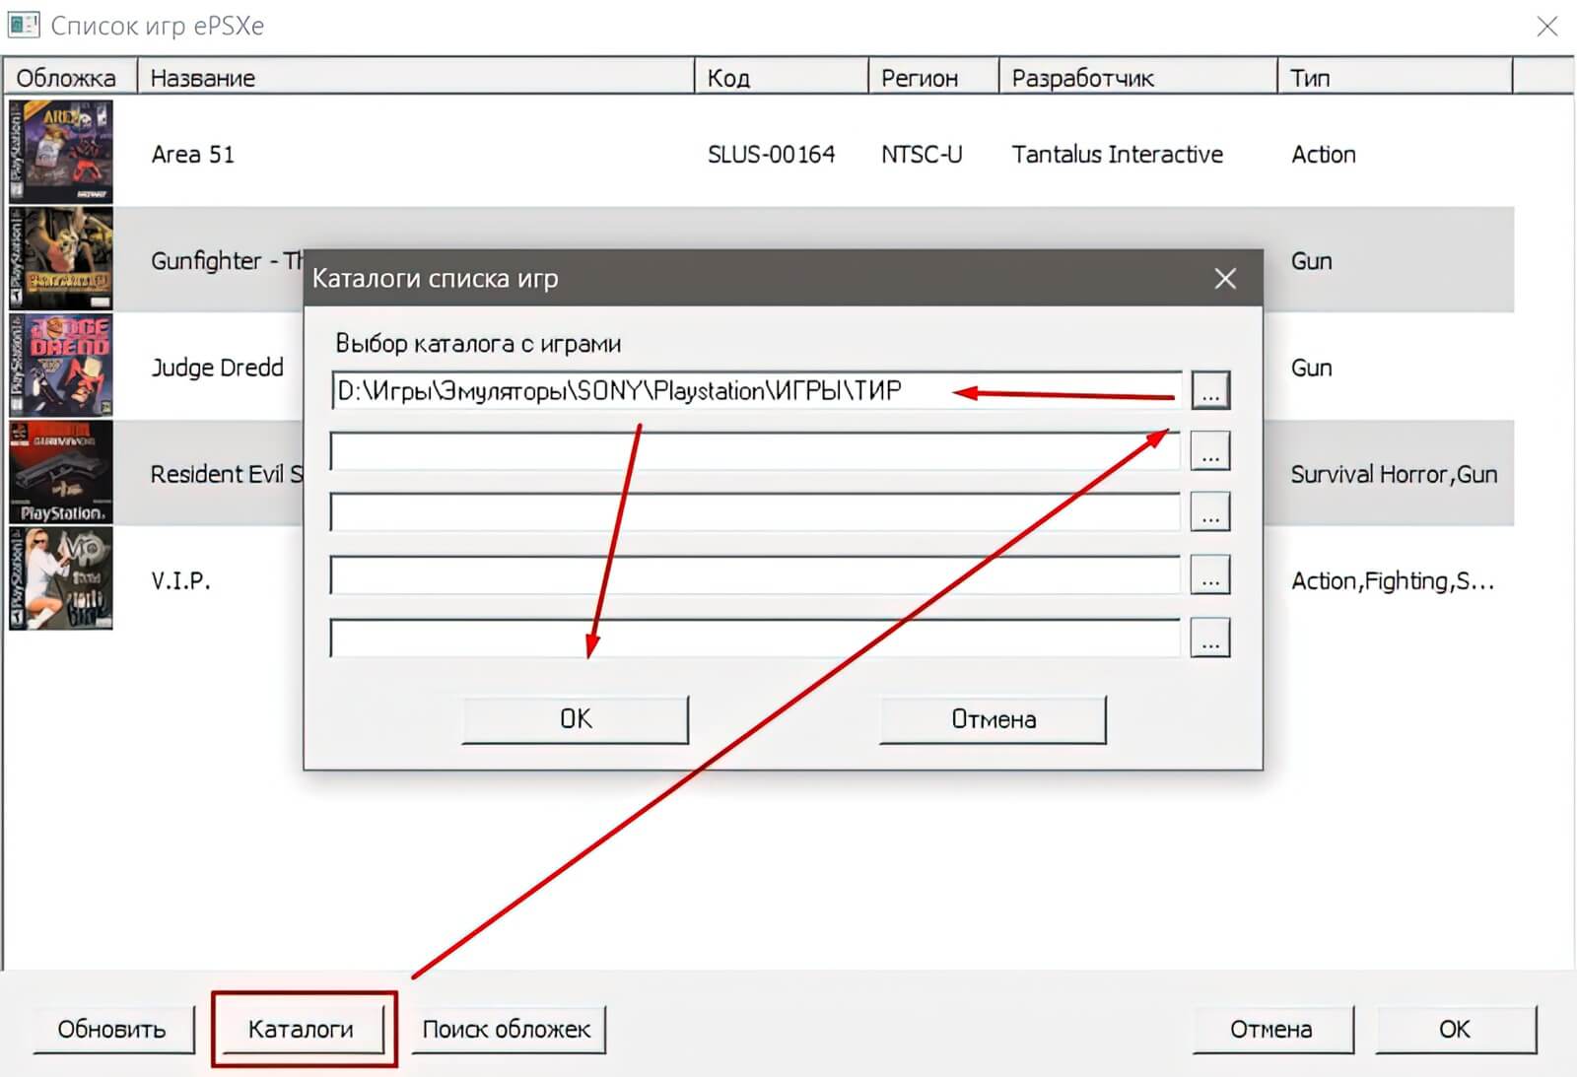Select the Judge Dredd game title

(217, 368)
